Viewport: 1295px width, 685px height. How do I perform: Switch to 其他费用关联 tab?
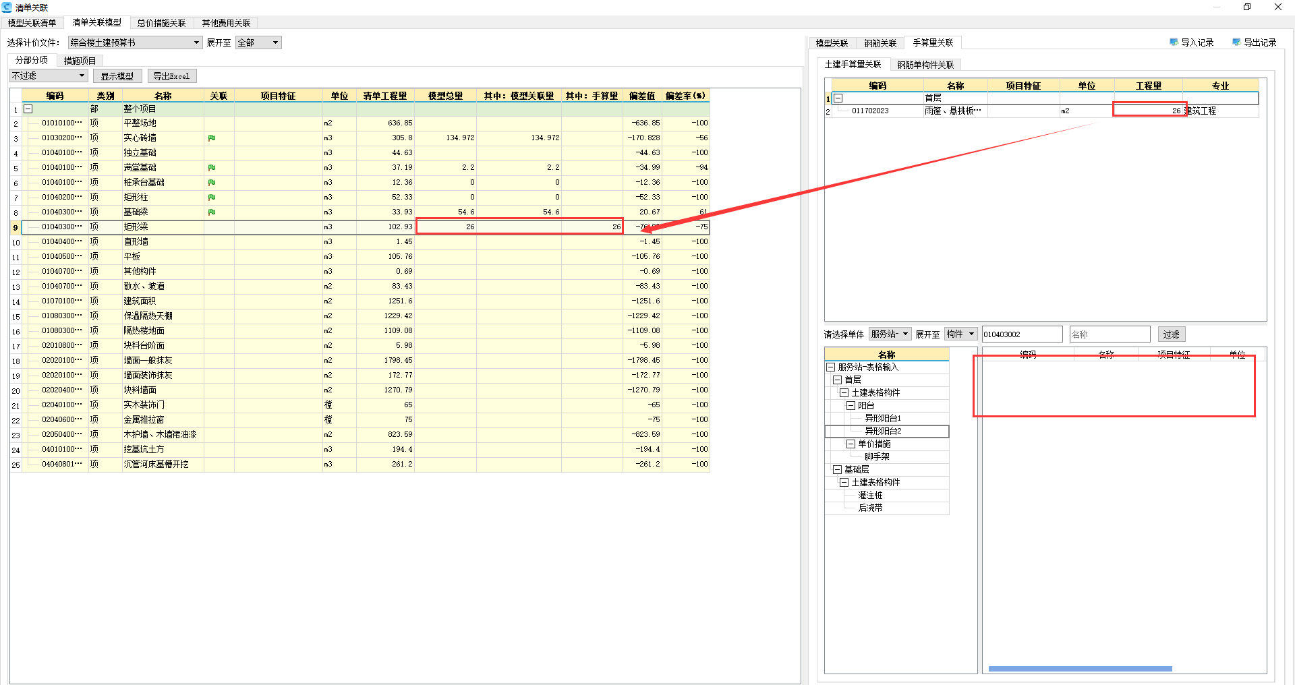[226, 23]
